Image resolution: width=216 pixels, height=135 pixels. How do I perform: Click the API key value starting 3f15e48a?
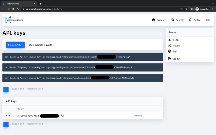38,116
